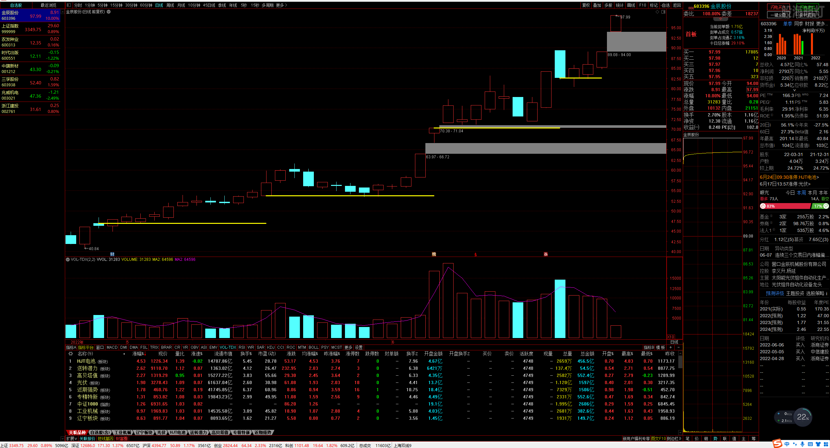This screenshot has width=830, height=448.
Task: Open the chart title dropdown circle icon
Action: (109, 12)
